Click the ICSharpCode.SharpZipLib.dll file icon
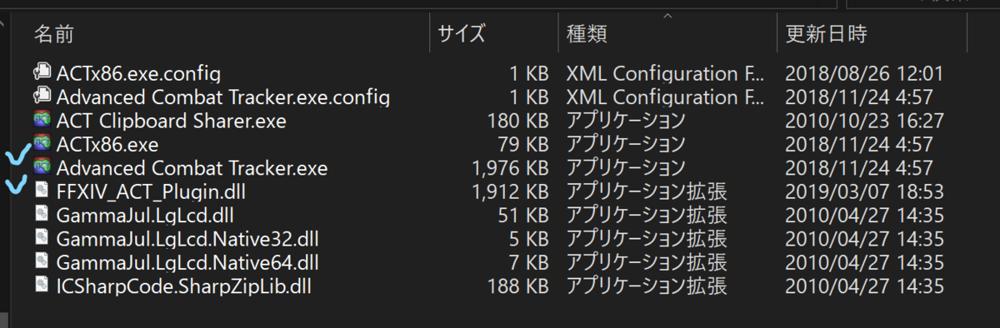Image resolution: width=1000 pixels, height=328 pixels. click(42, 286)
